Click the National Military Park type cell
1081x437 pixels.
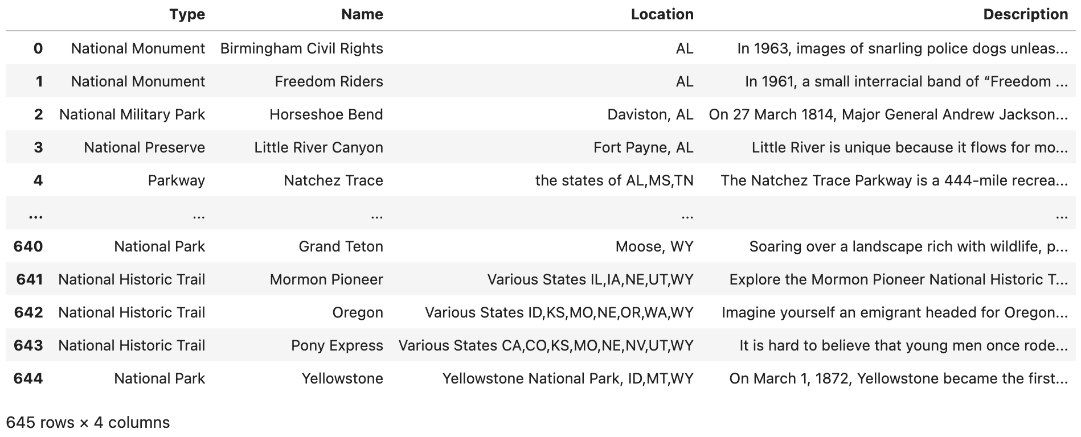point(132,115)
